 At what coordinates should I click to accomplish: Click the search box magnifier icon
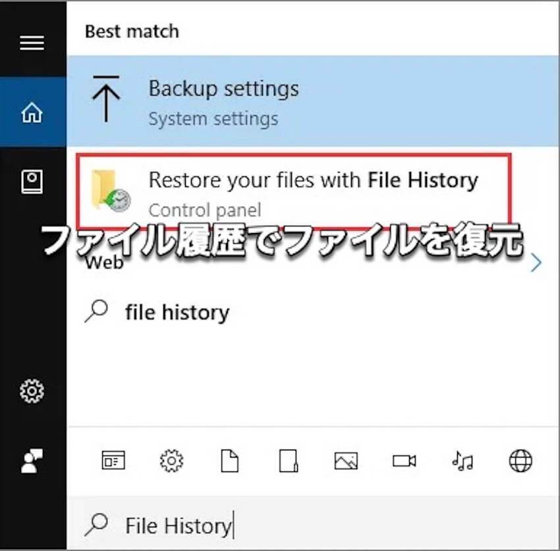pos(96,525)
